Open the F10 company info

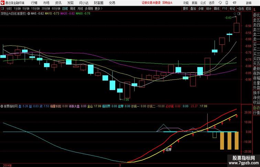(x=225, y=9)
